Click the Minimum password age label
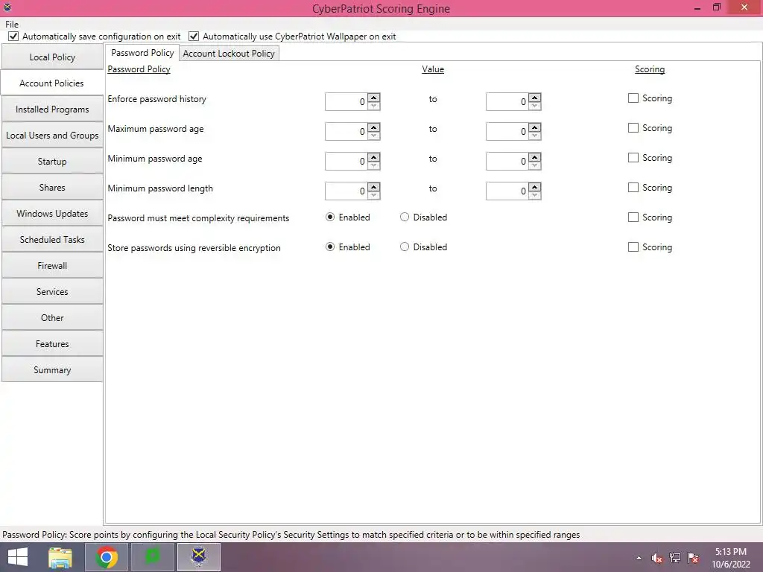 tap(155, 159)
